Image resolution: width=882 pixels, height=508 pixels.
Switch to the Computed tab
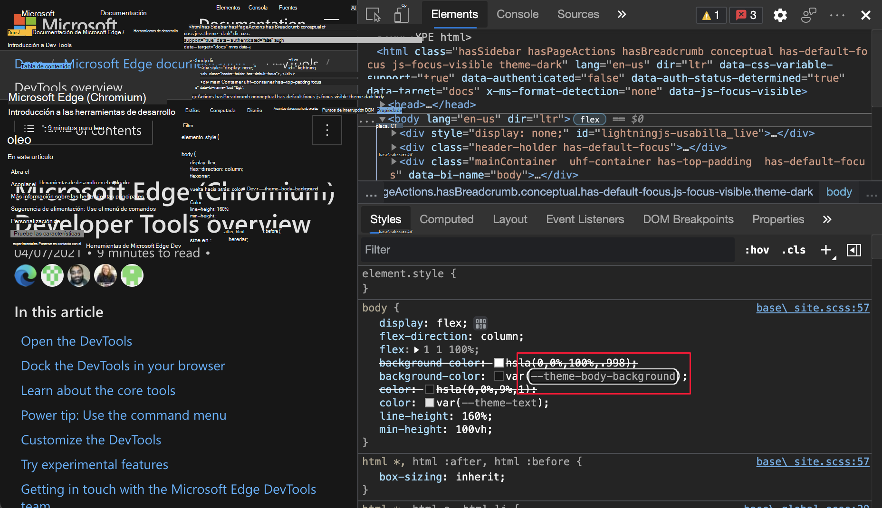click(x=446, y=219)
